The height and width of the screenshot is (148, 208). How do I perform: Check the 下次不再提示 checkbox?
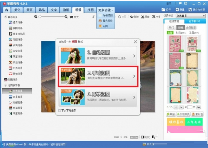click(59, 110)
